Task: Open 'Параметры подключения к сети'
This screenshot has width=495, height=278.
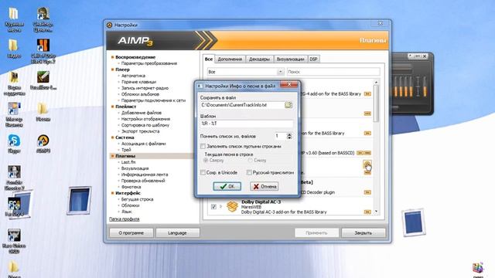Action: point(153,100)
